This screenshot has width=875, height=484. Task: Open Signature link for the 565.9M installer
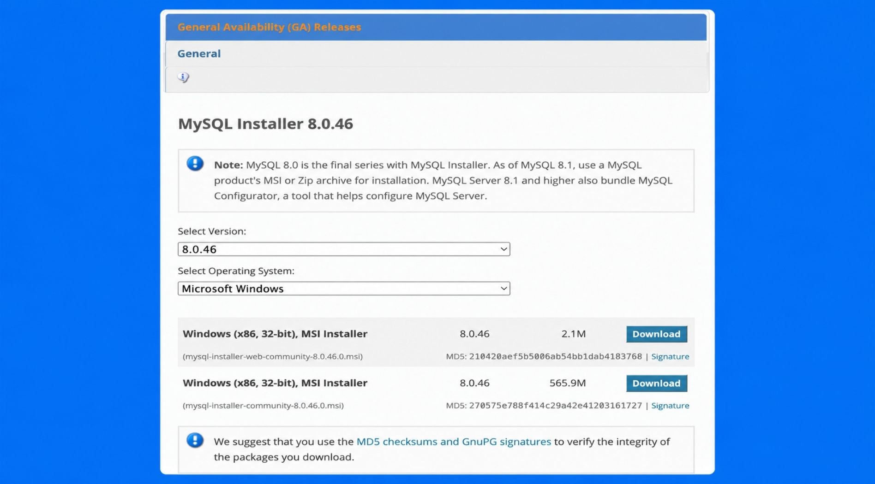670,406
